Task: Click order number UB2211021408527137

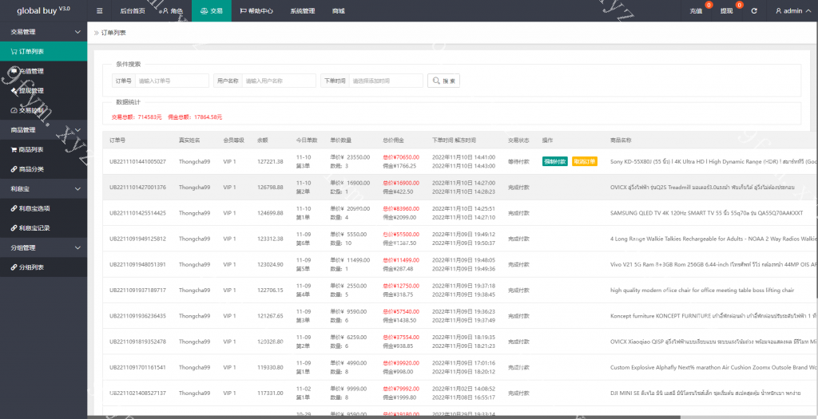Action: 137,393
